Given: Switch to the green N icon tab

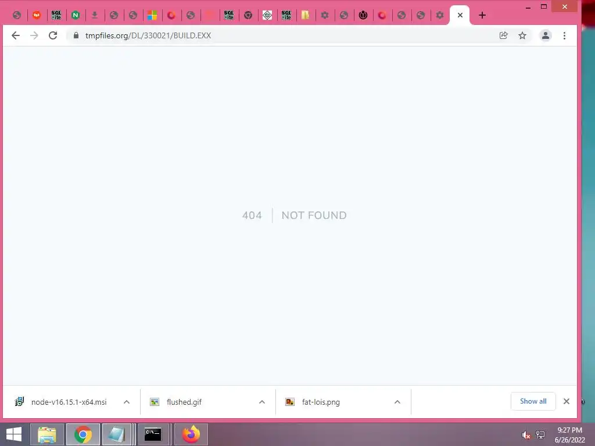Looking at the screenshot, I should (76, 15).
